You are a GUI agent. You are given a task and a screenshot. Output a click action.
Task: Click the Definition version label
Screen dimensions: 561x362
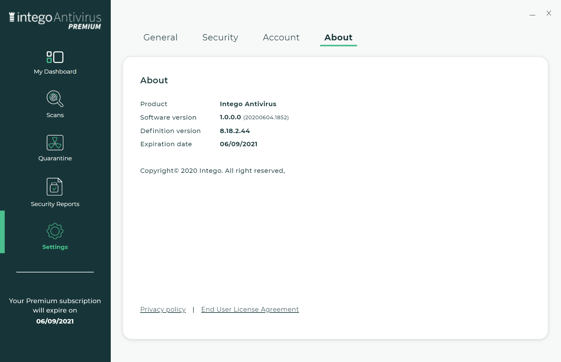(x=170, y=131)
